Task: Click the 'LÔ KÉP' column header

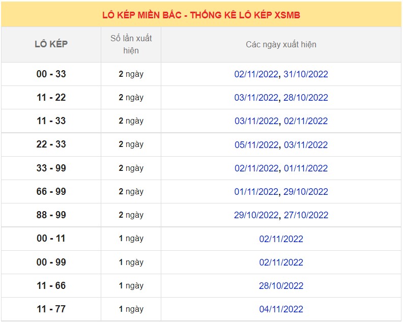Action: [51, 44]
